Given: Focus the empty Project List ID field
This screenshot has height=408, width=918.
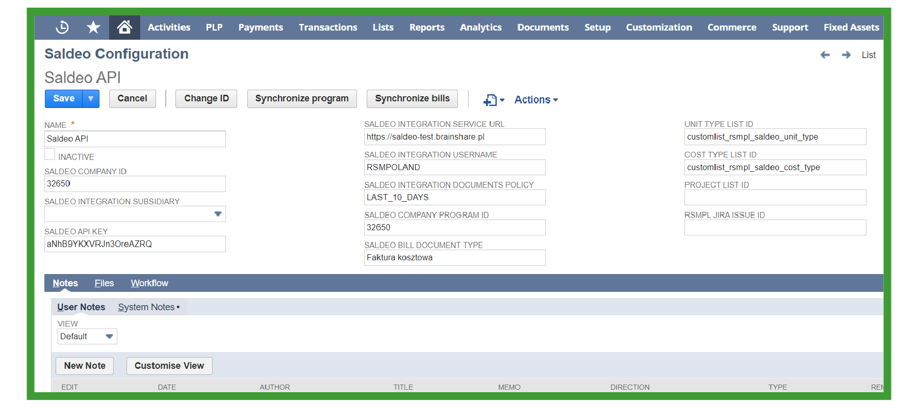Looking at the screenshot, I should (x=775, y=198).
